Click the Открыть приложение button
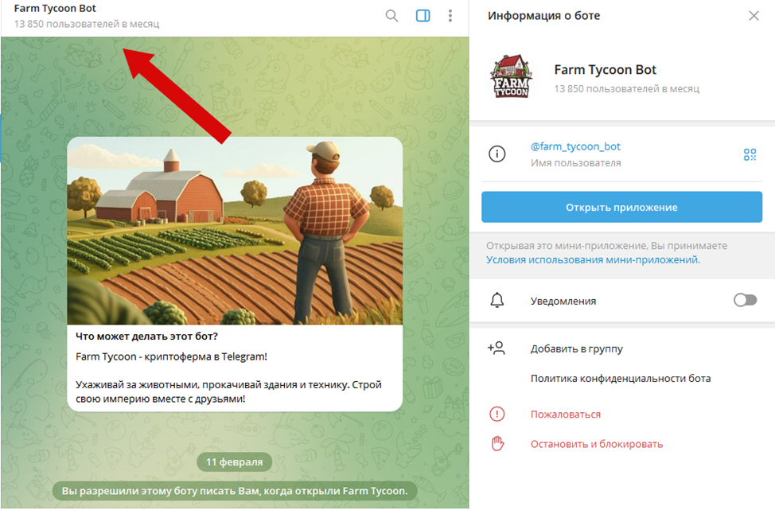This screenshot has height=510, width=775. 621,207
